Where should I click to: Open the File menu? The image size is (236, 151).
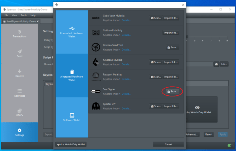coord(6,16)
